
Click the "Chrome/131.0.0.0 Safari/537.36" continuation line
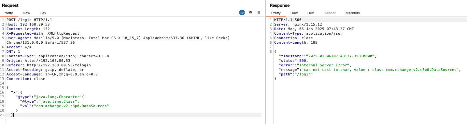coord(41,42)
